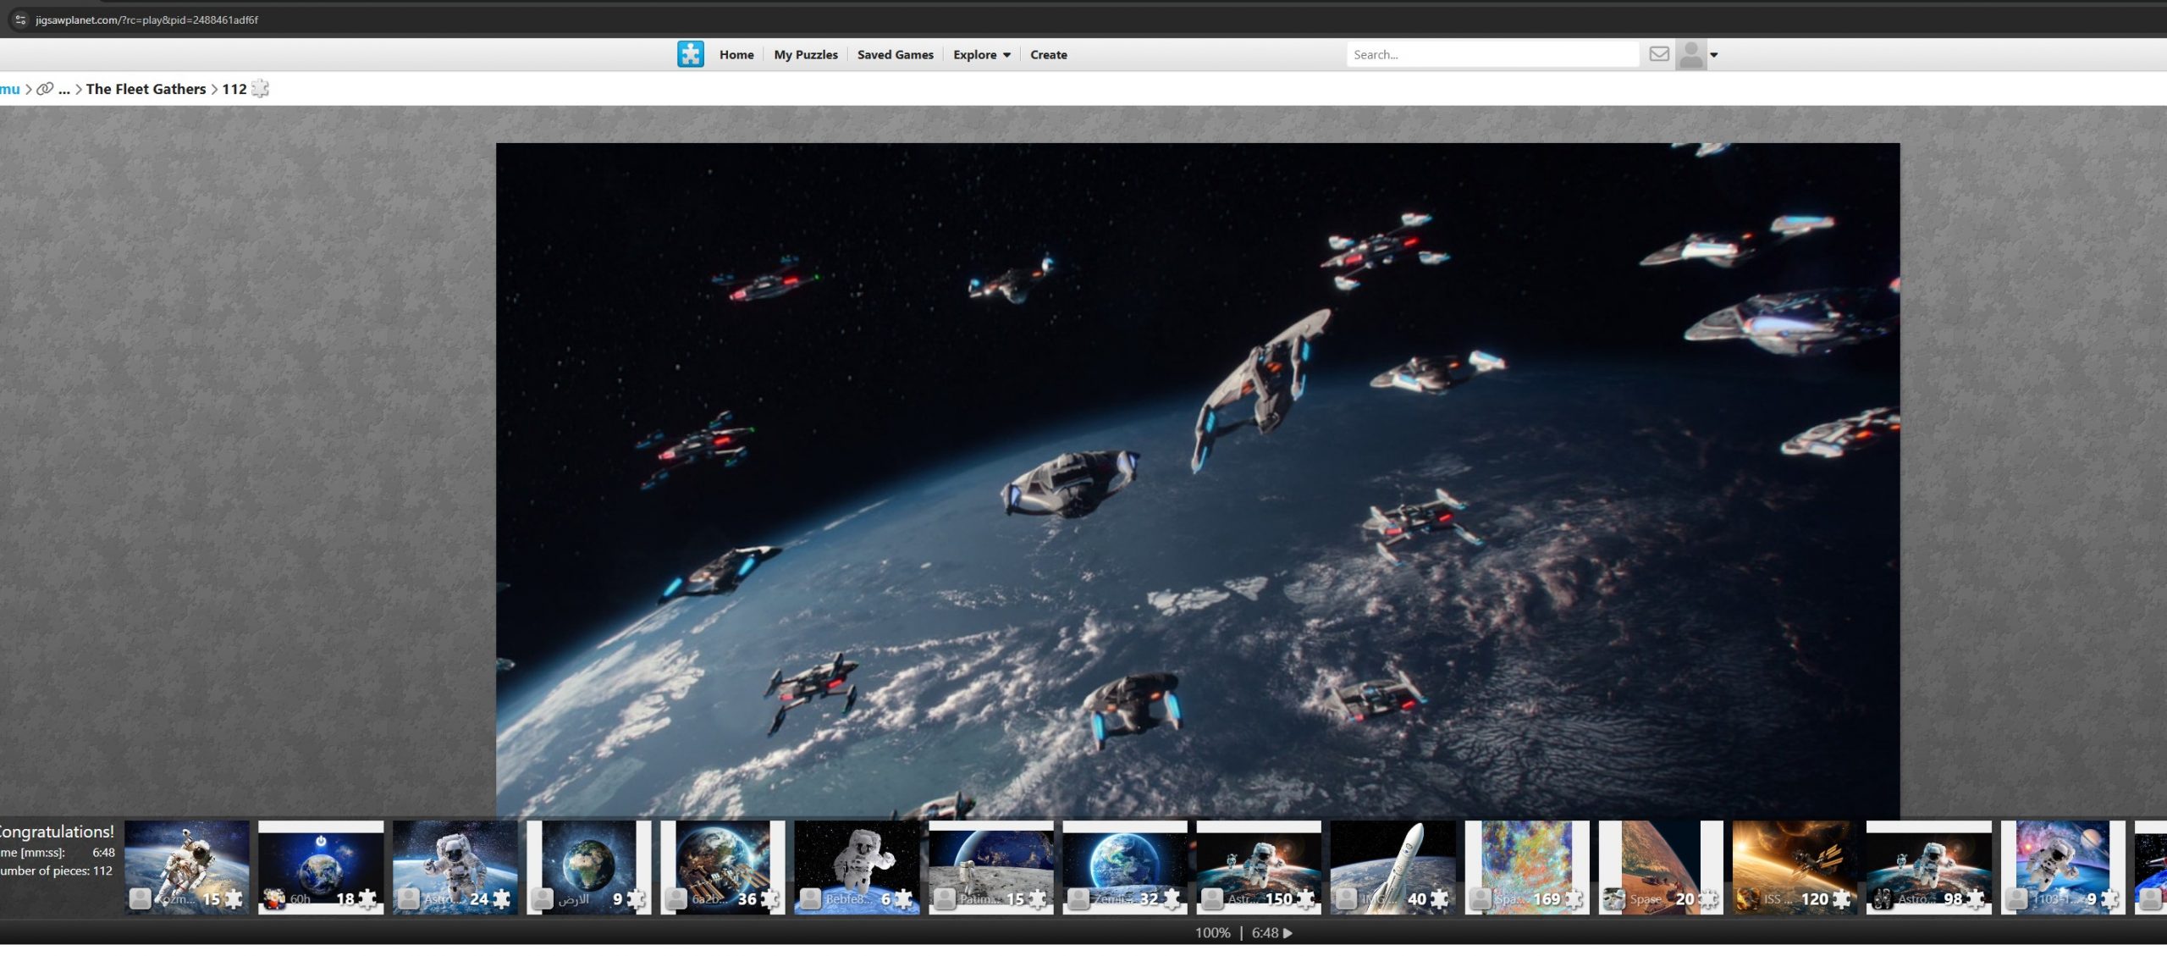Click the author avatar on the ISS 120-piece puzzle
Viewport: 2167px width, 956px height.
click(1747, 899)
